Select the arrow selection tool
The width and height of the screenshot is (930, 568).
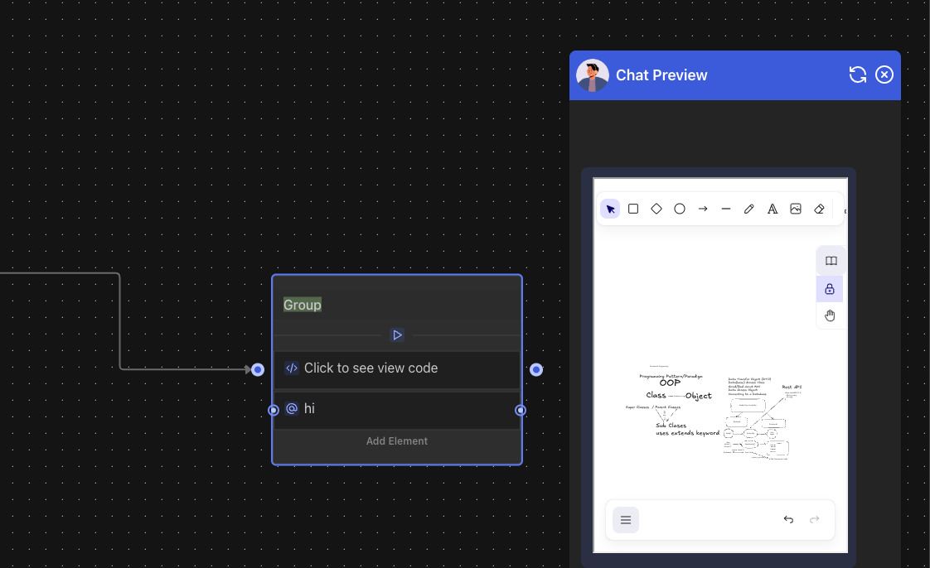tap(610, 209)
